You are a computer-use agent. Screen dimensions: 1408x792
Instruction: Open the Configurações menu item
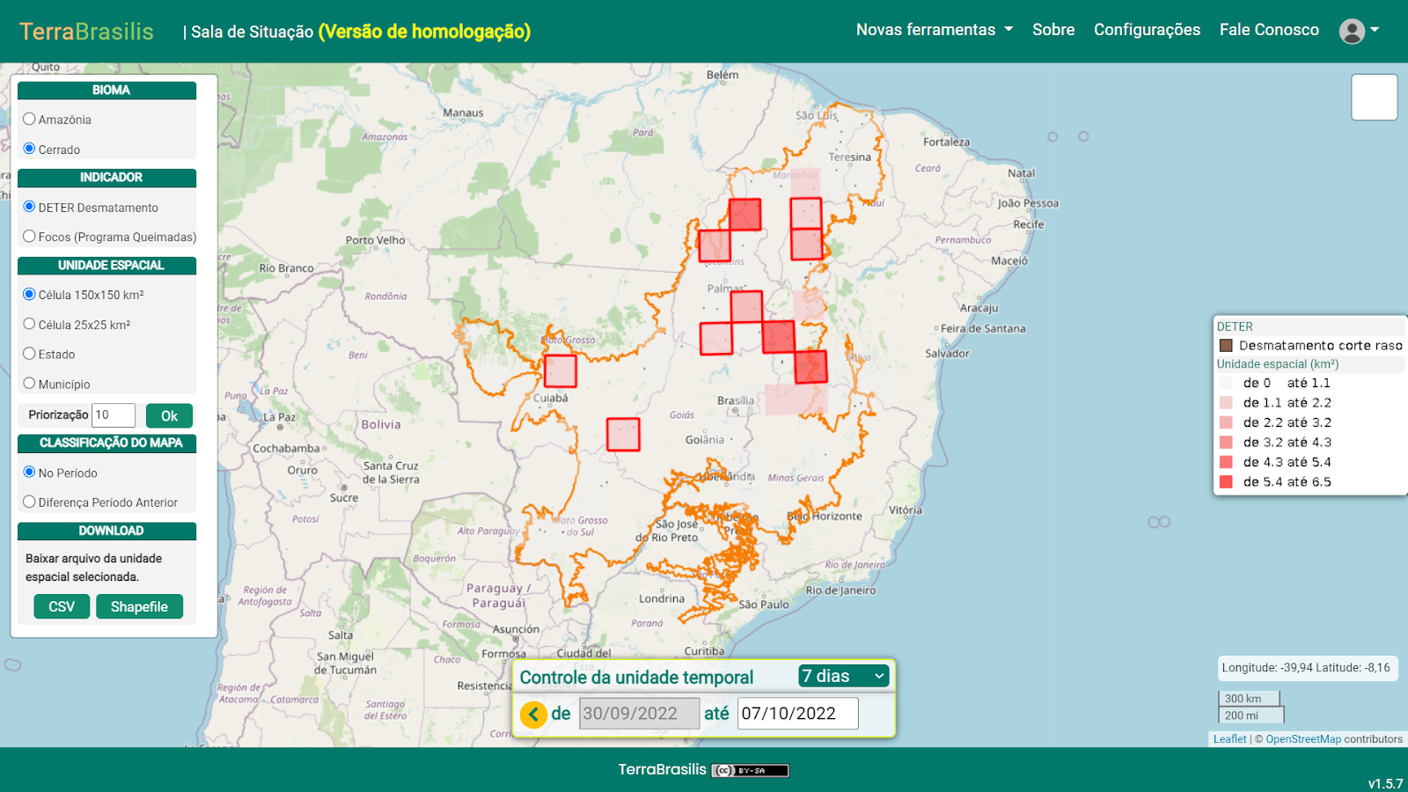coord(1147,30)
